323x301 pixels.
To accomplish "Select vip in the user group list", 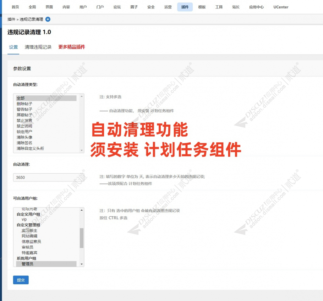I will pos(46,219).
